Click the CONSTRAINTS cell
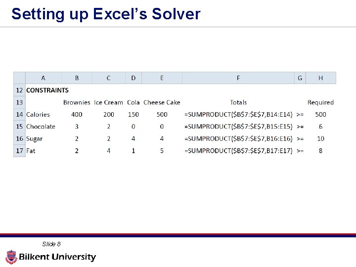Screen dimensions: 356x267 [x=47, y=90]
